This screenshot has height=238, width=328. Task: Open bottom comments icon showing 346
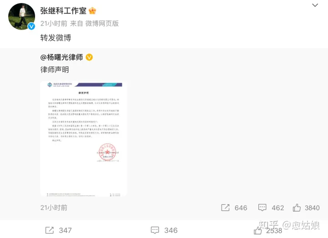click(155, 230)
